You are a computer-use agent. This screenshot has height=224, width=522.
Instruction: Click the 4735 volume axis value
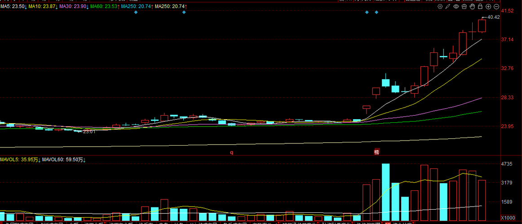(507, 164)
